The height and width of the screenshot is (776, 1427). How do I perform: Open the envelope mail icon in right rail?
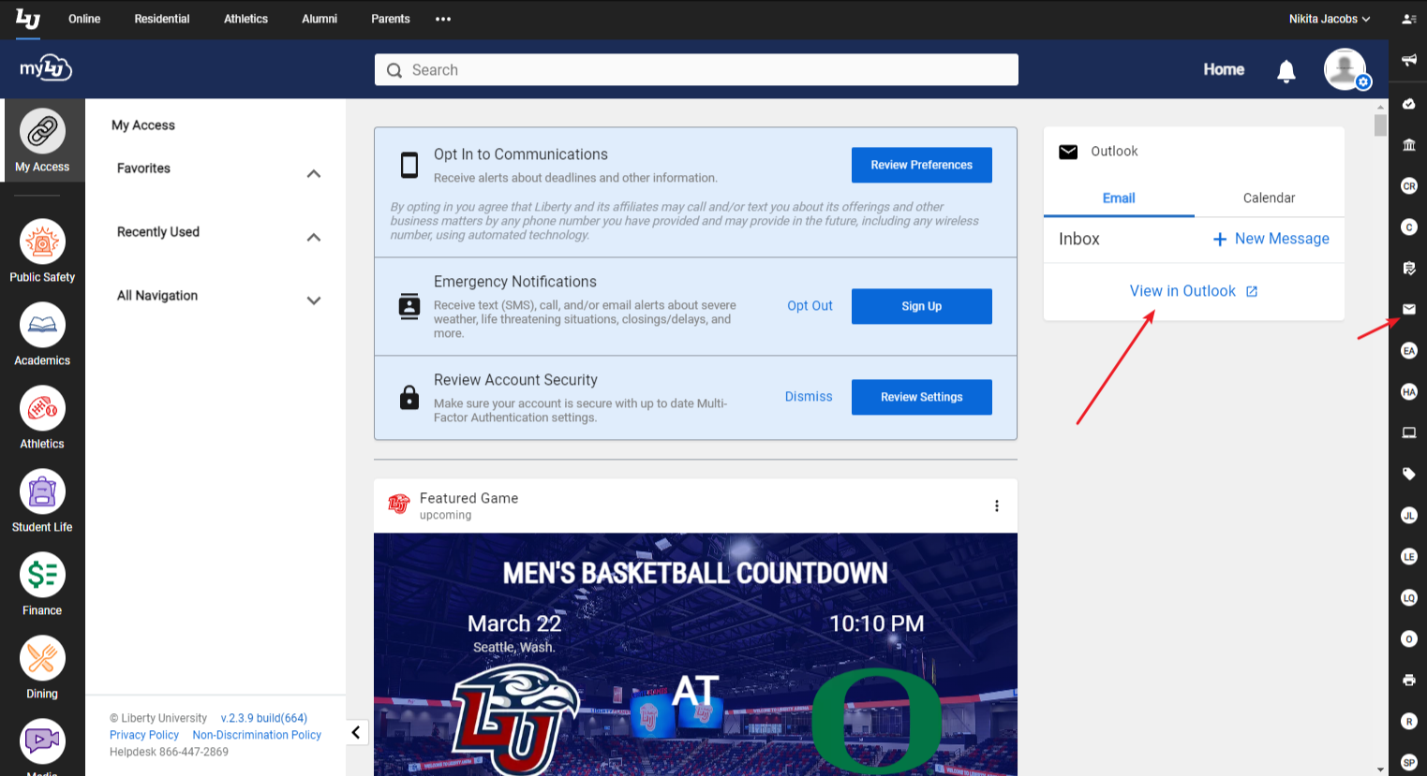(1408, 309)
